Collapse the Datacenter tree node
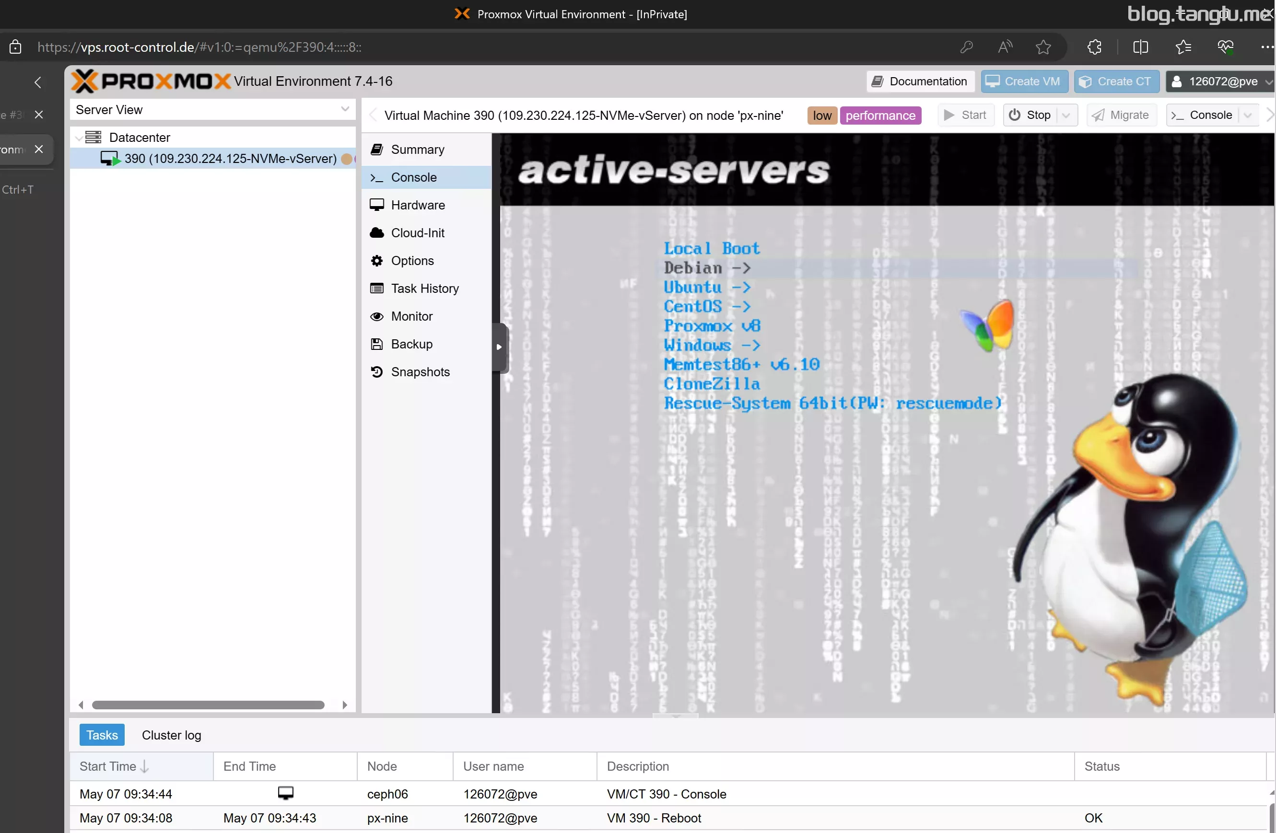This screenshot has height=833, width=1276. click(79, 138)
